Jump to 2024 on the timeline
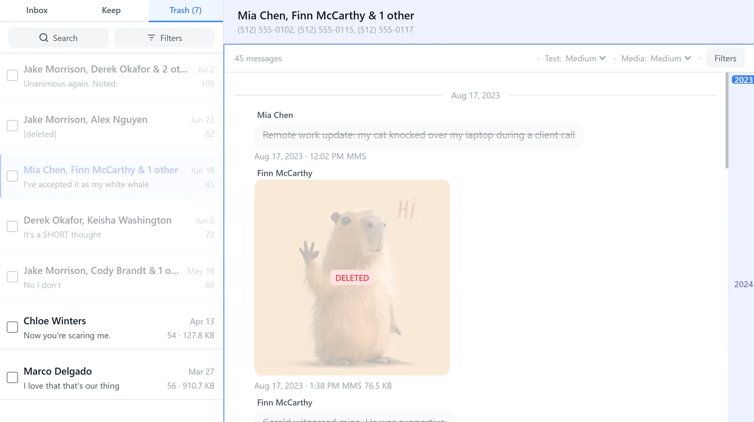 [x=743, y=284]
